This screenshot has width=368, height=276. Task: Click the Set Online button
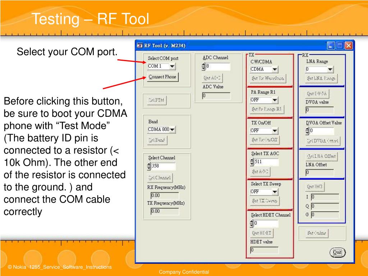(x=317, y=233)
